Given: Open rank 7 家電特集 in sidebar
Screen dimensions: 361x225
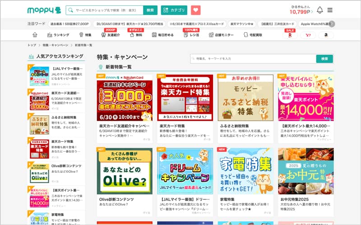Looking at the screenshot, I should click(56, 218).
